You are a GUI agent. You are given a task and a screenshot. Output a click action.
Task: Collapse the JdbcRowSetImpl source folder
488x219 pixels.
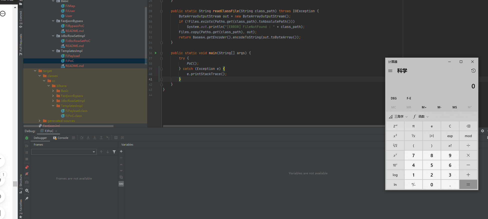point(53,36)
